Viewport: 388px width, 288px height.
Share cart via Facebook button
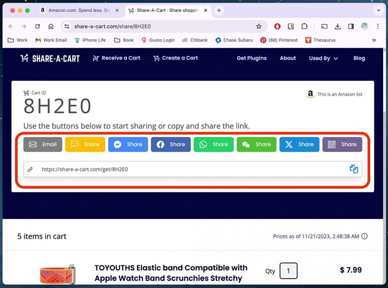click(171, 144)
